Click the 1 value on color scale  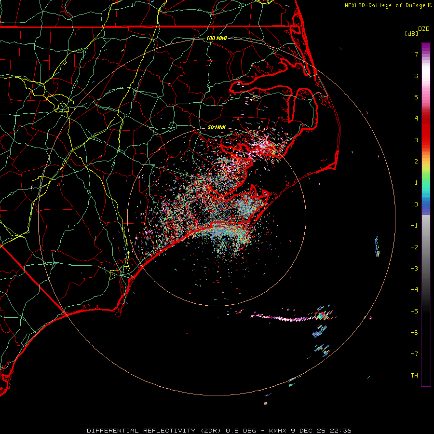(416, 183)
